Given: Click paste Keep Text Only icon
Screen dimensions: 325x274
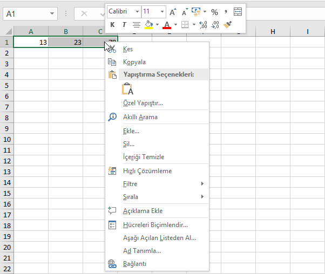Looking at the screenshot, I should (127, 89).
